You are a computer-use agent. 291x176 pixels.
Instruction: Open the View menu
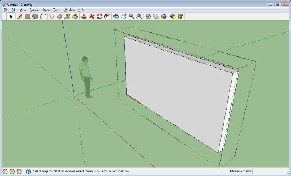coord(23,10)
